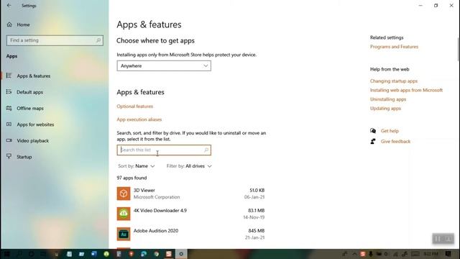The image size is (460, 259).
Task: Expand Filter by All drives dropdown
Action: pyautogui.click(x=189, y=166)
